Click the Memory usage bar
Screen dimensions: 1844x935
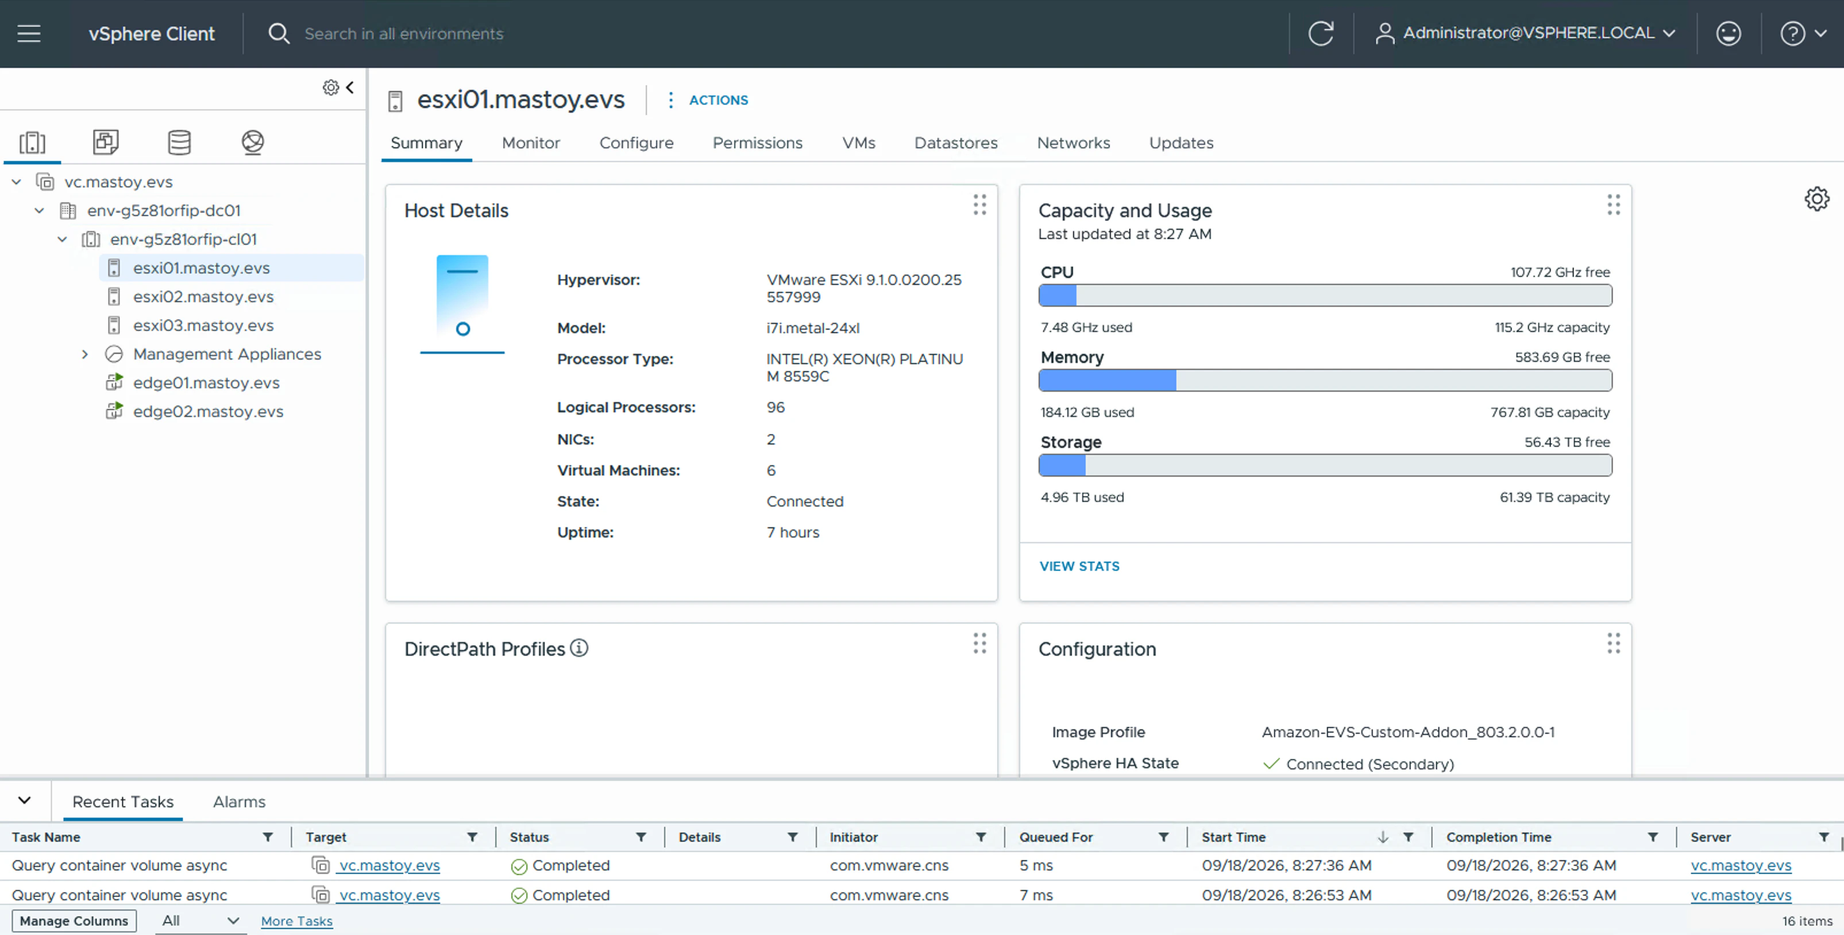[1325, 380]
